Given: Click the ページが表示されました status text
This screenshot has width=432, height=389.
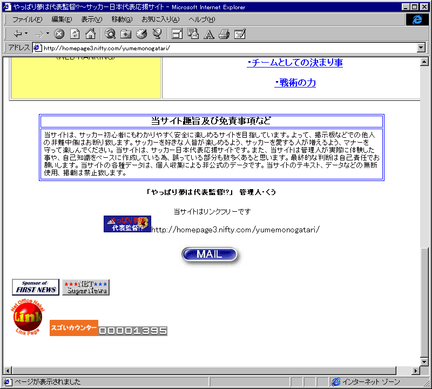Looking at the screenshot, I should (x=48, y=381).
